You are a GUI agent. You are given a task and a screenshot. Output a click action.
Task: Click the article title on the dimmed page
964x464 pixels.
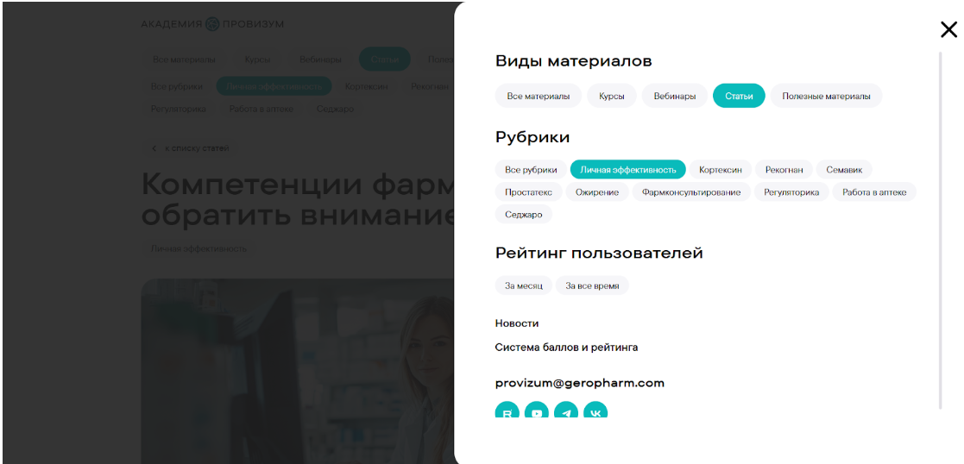tap(298, 199)
